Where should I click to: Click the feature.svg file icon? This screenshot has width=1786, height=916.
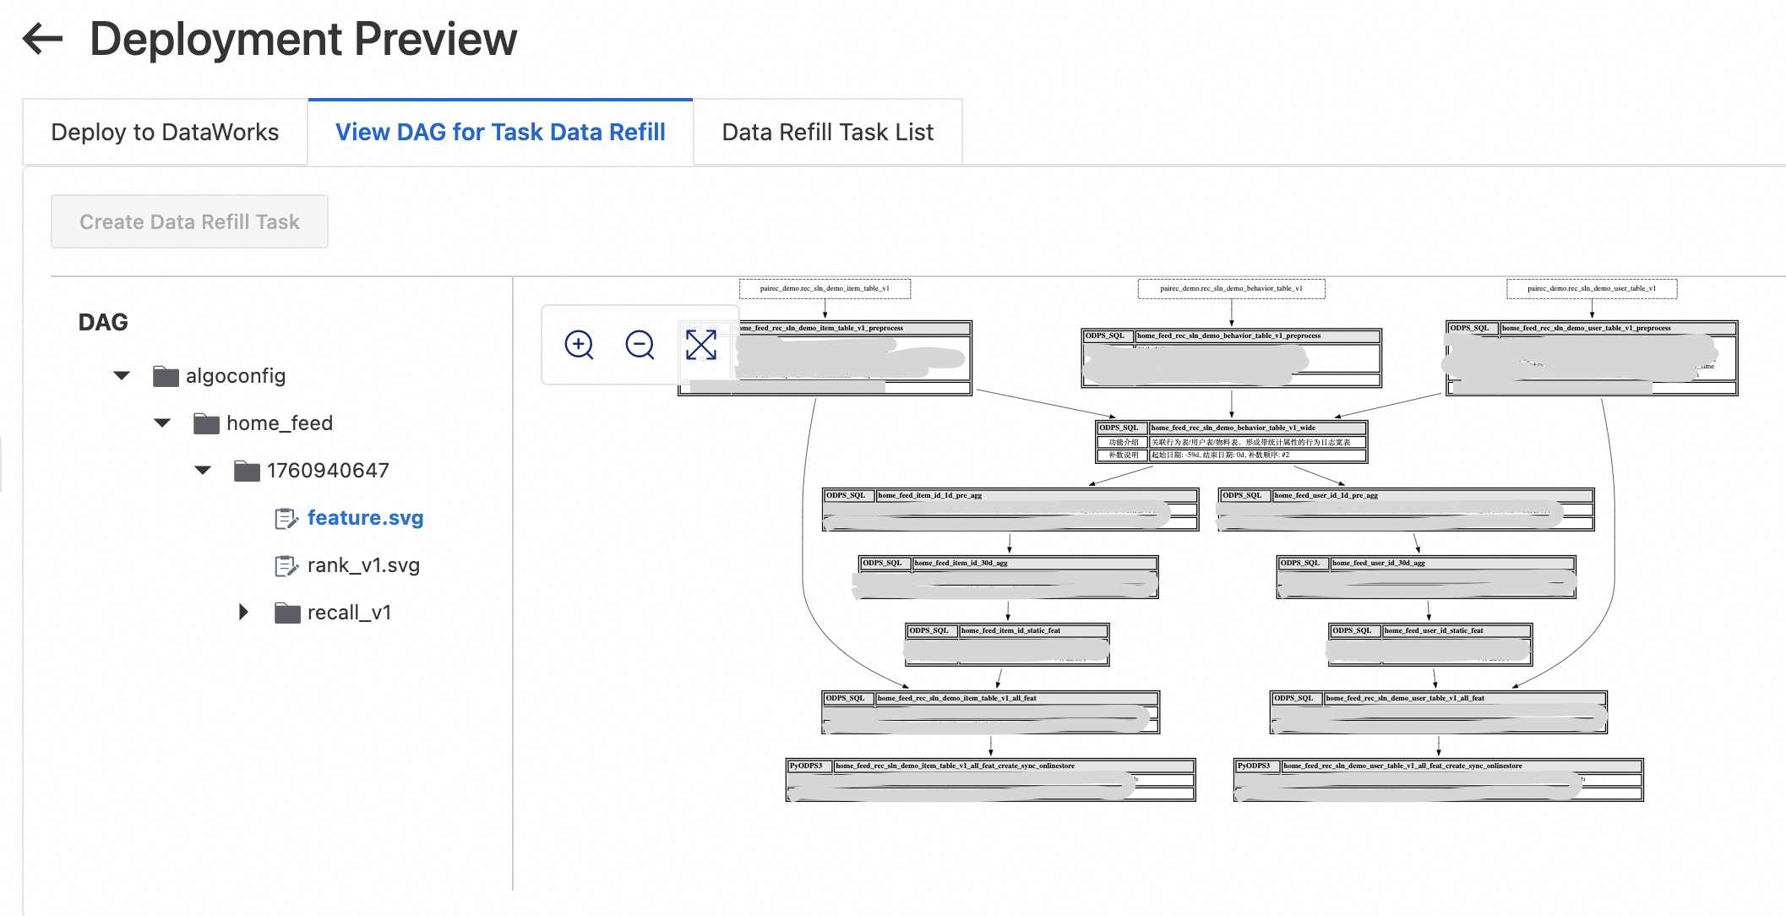286,518
